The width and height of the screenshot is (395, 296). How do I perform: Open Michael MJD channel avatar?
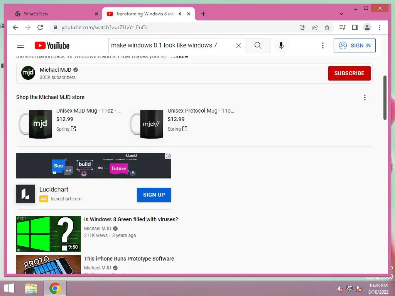pos(28,73)
